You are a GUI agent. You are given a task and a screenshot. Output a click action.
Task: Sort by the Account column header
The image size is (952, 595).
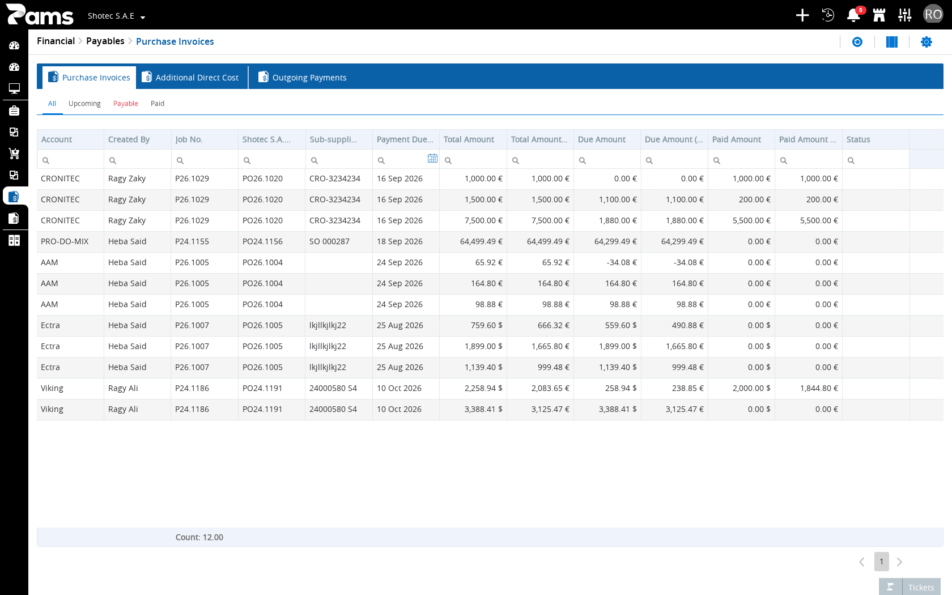pos(70,139)
